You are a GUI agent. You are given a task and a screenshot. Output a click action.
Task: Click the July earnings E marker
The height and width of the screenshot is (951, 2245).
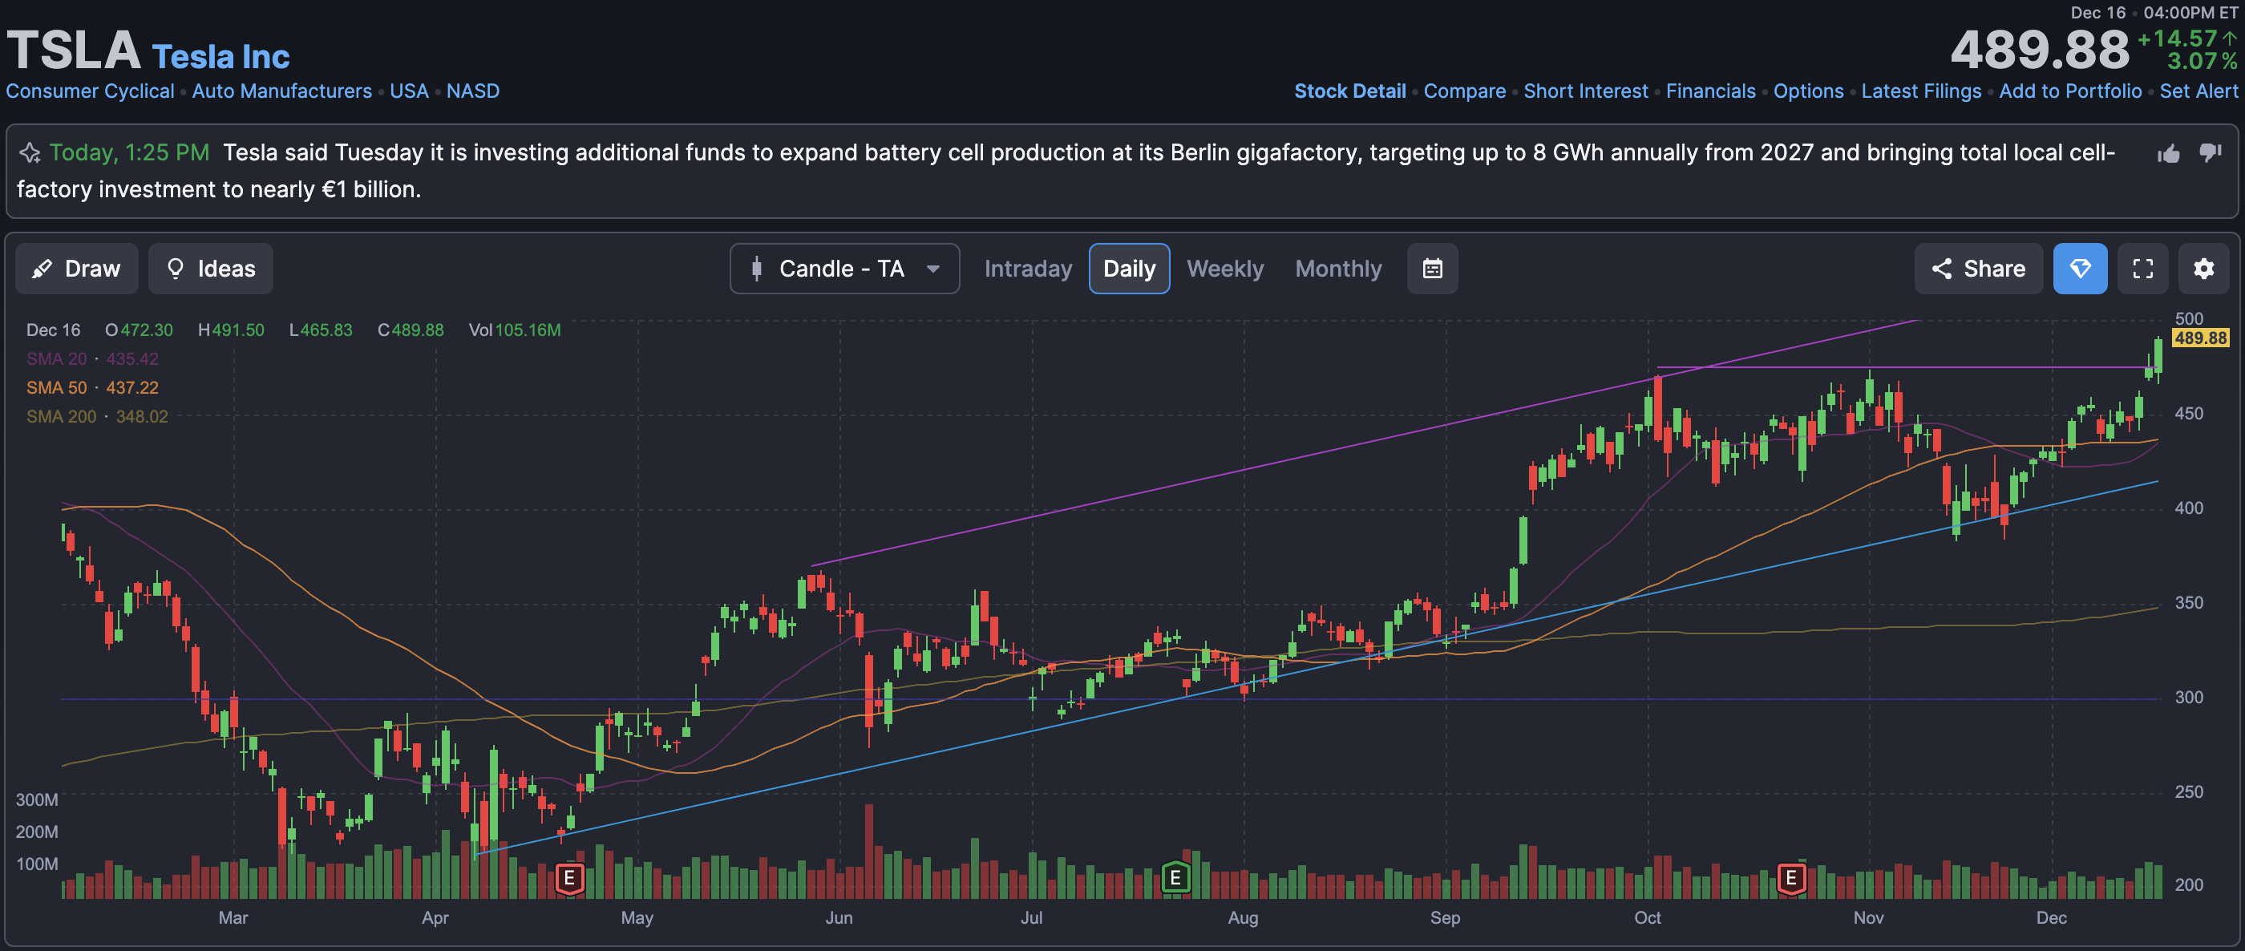pos(1175,877)
